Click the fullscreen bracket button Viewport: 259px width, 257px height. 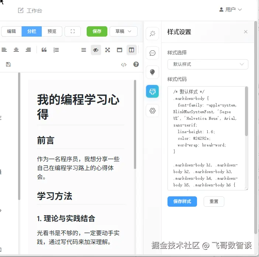[73, 31]
